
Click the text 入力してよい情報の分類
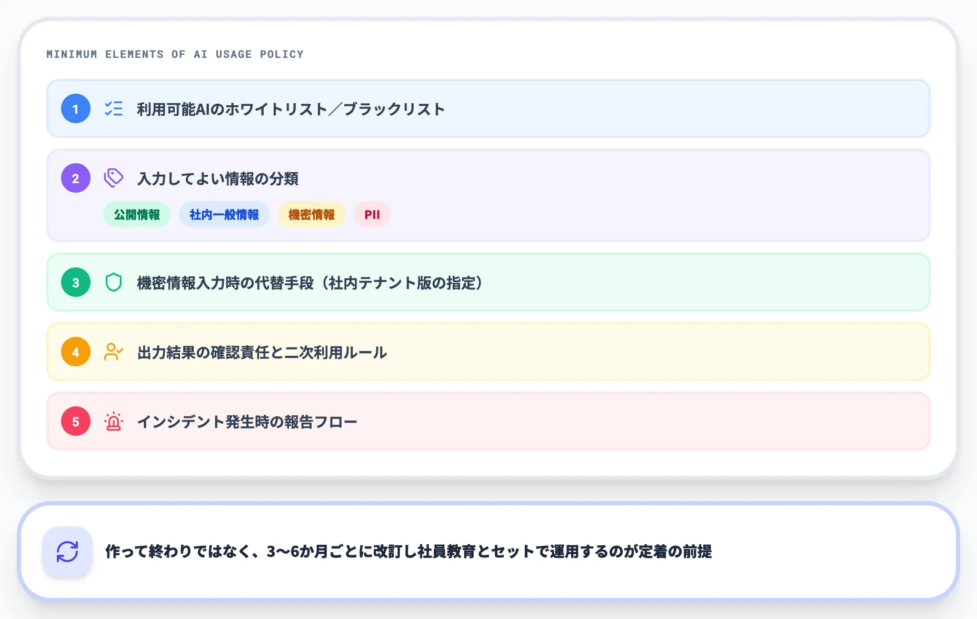click(x=218, y=178)
